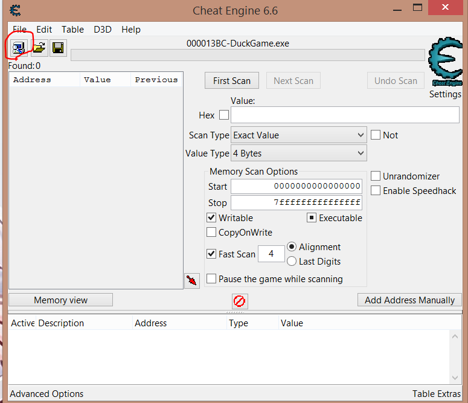
Task: Open a cheat table file icon
Action: (x=39, y=48)
